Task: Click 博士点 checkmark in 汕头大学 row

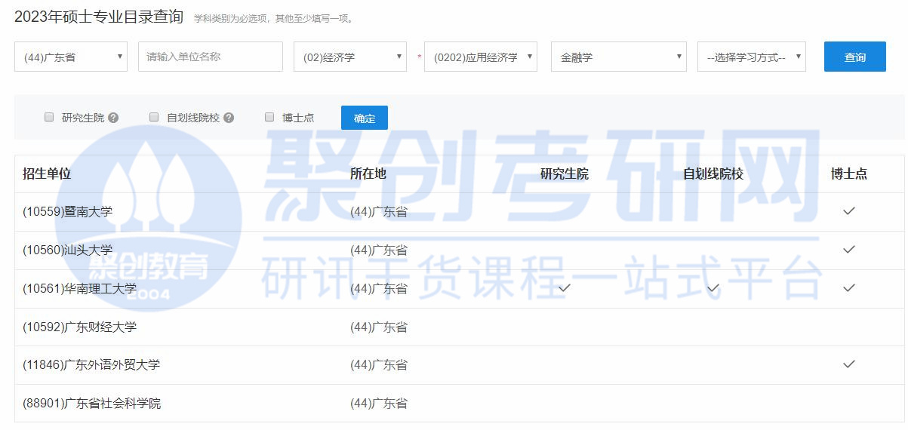Action: pyautogui.click(x=849, y=250)
